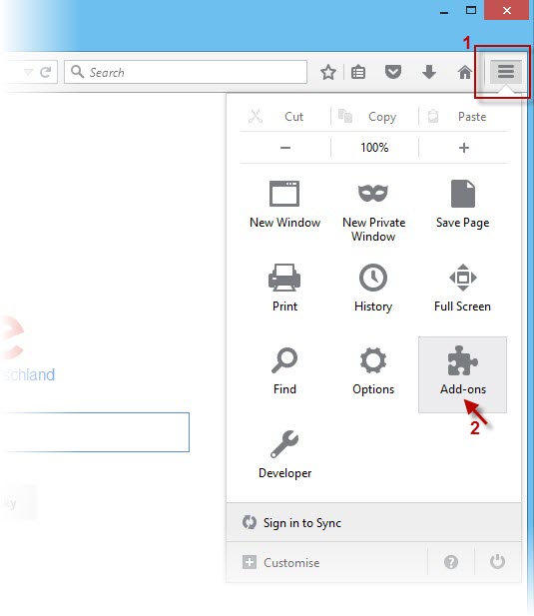The height and width of the screenshot is (616, 534).
Task: Maximize the Firefox window
Action: click(471, 11)
